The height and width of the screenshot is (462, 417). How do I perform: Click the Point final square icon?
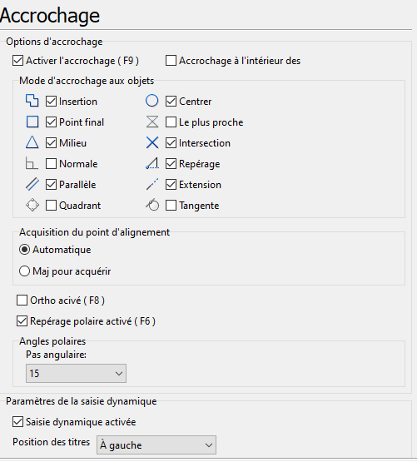point(32,122)
